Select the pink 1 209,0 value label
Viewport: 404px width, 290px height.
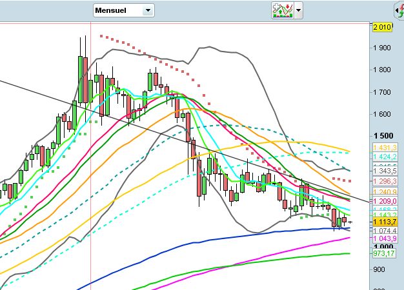[385, 201]
